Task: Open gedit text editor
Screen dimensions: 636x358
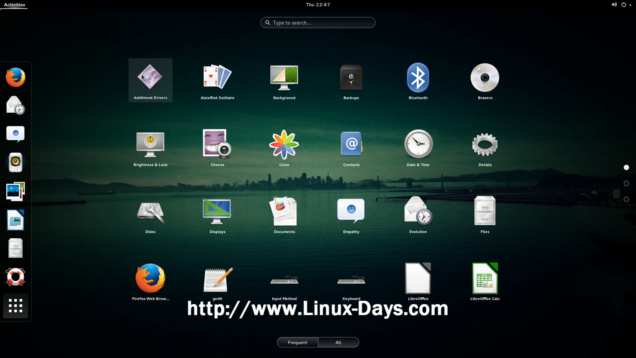Action: [217, 281]
